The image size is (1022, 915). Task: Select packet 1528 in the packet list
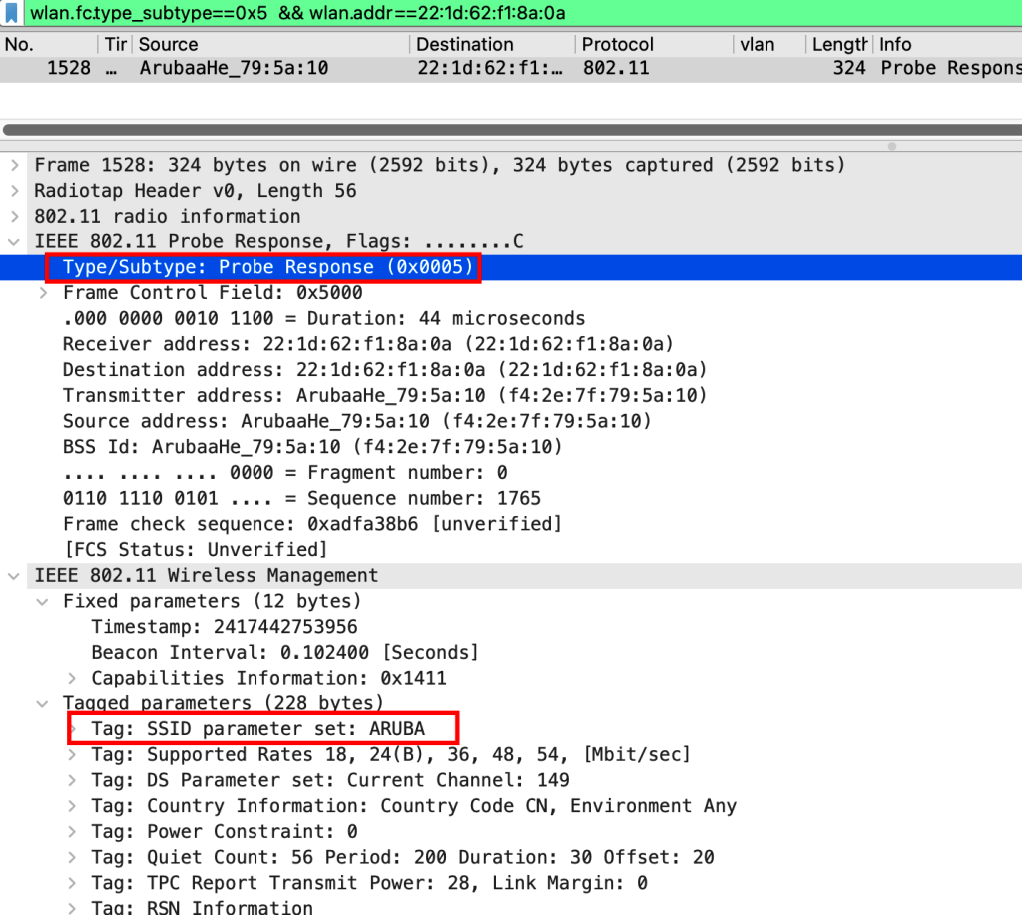pyautogui.click(x=511, y=69)
